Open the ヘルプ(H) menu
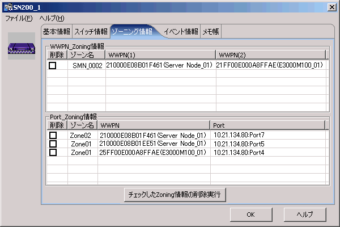The image size is (340, 227). [52, 19]
